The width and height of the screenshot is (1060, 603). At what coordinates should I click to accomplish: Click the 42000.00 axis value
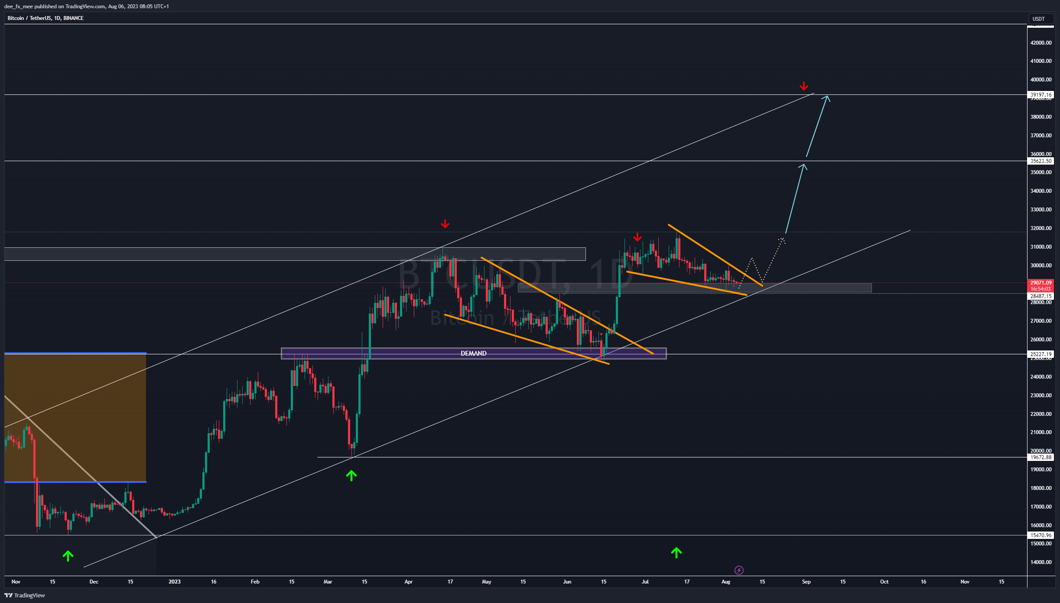coord(1041,42)
